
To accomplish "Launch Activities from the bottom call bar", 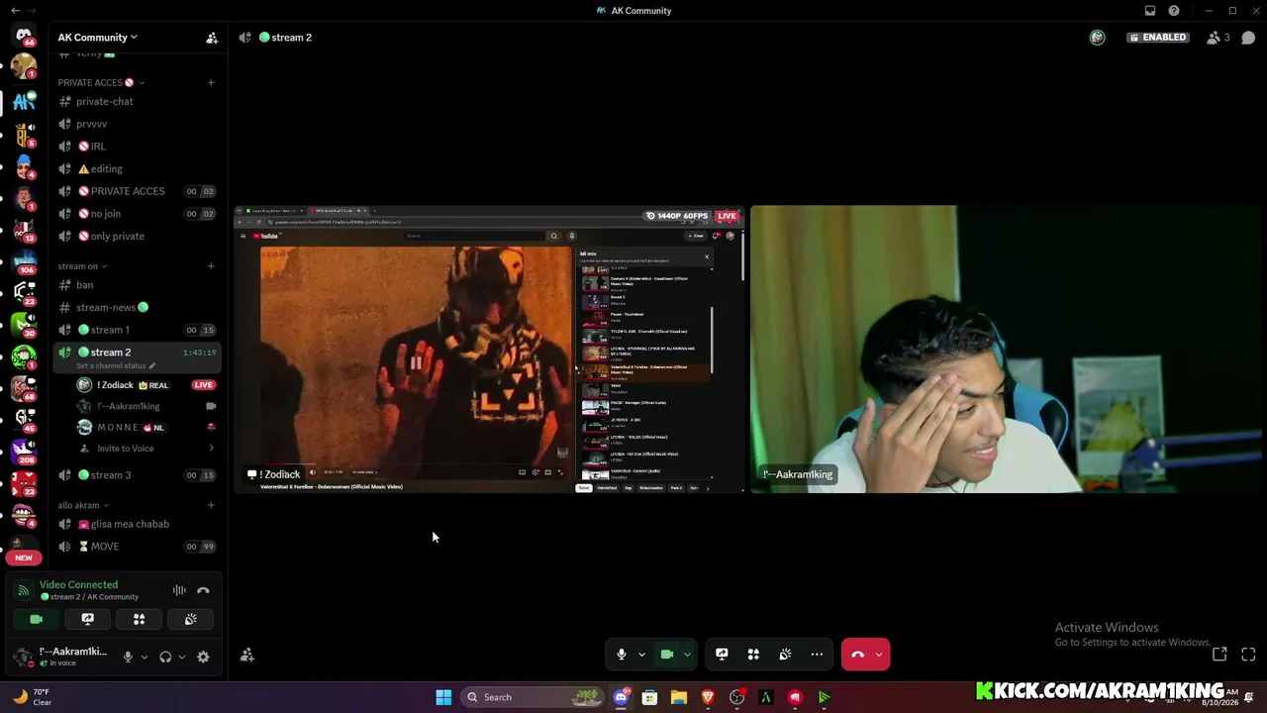I will [x=753, y=655].
